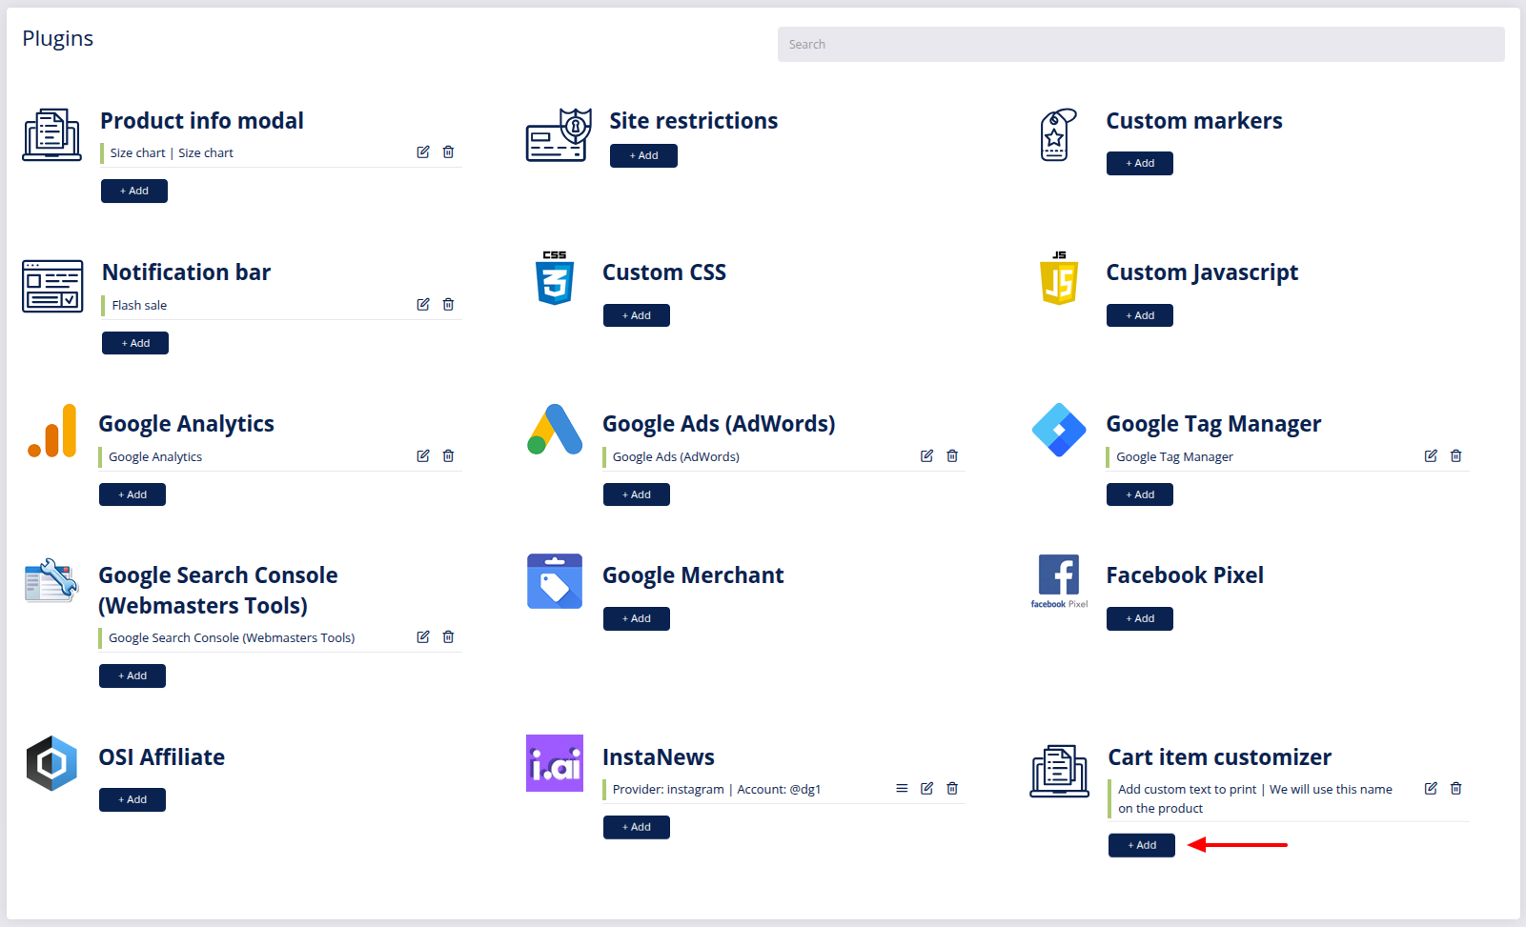This screenshot has width=1526, height=927.
Task: Edit the Google Search Console entry
Action: (x=422, y=636)
